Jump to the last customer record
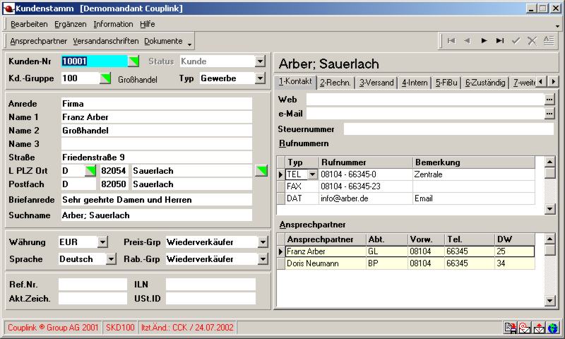 point(500,41)
